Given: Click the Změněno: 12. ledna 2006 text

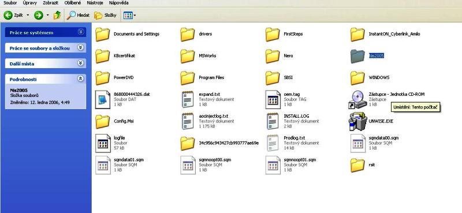Looking at the screenshot, I should click(39, 102).
